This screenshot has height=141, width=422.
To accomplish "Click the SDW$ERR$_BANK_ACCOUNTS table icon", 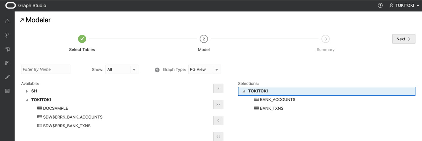I will (x=39, y=117).
